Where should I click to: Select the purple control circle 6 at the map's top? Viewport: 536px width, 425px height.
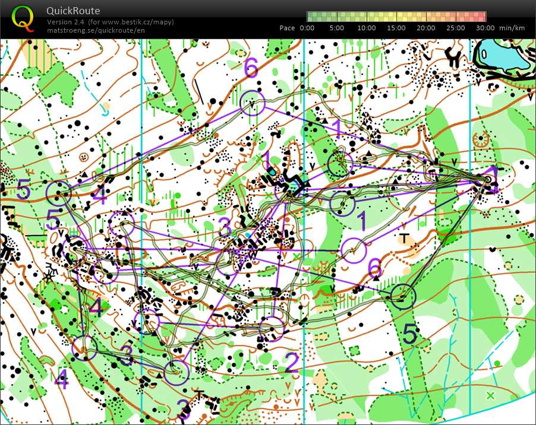[253, 103]
